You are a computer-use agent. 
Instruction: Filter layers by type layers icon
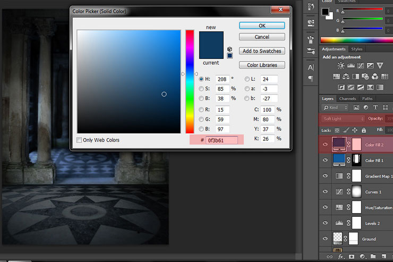[x=374, y=108]
